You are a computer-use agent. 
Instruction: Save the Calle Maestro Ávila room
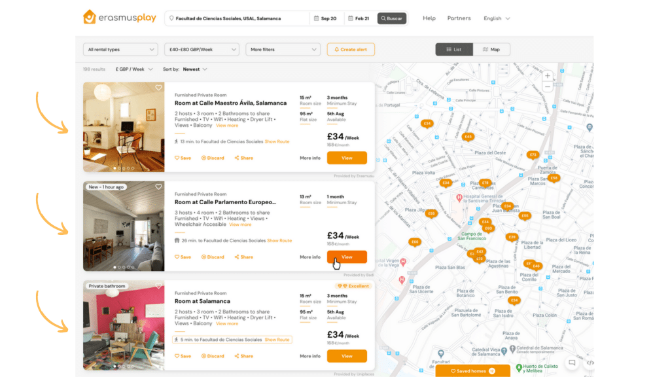point(183,158)
